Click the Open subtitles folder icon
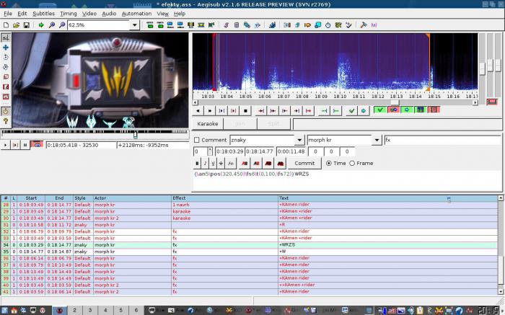 pyautogui.click(x=16, y=25)
